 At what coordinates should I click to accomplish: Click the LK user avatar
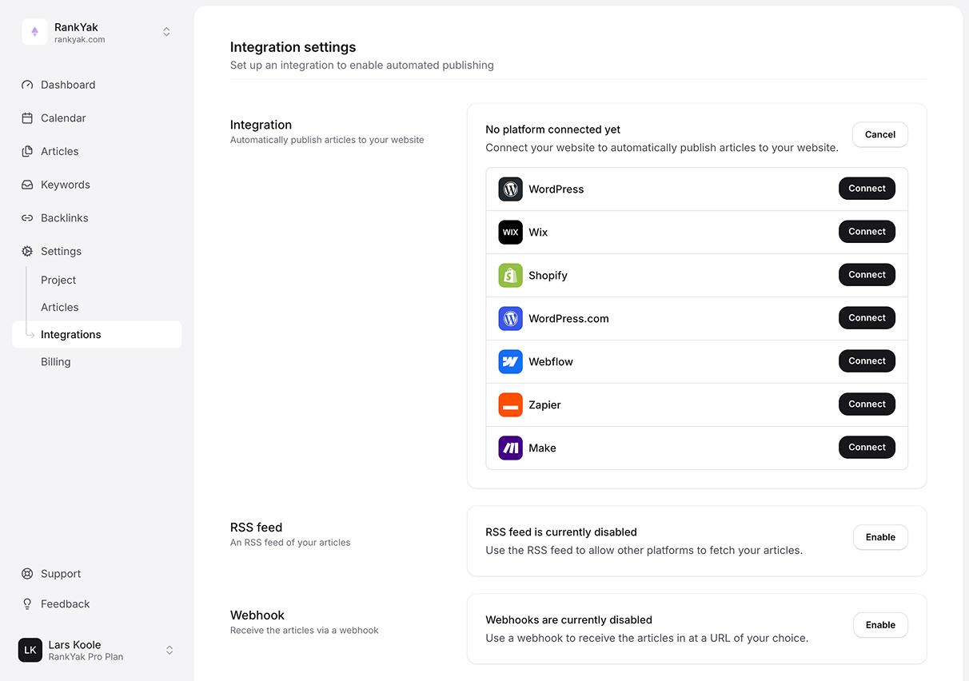(x=30, y=651)
